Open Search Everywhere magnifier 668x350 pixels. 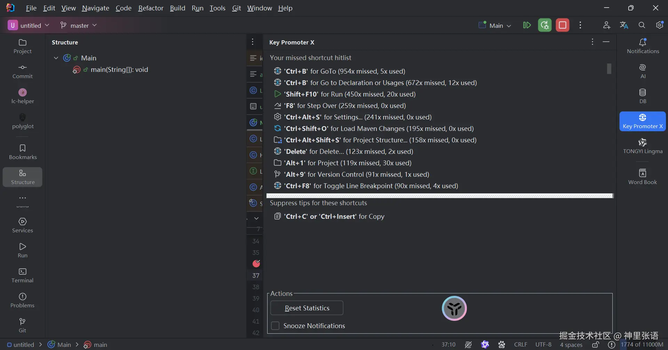pos(642,25)
